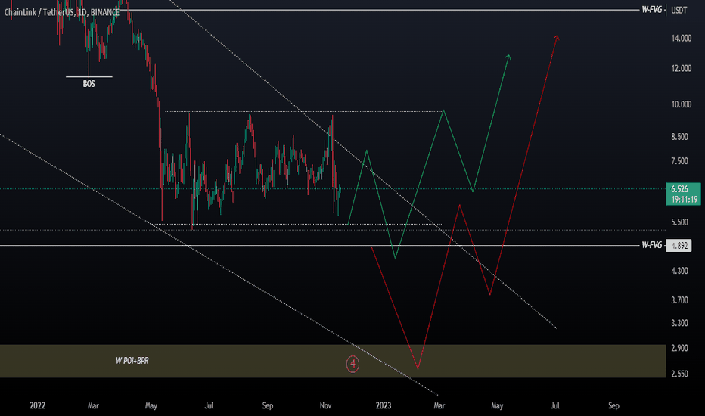Click the 5.500 price axis label
This screenshot has height=416, width=705.
pyautogui.click(x=679, y=222)
